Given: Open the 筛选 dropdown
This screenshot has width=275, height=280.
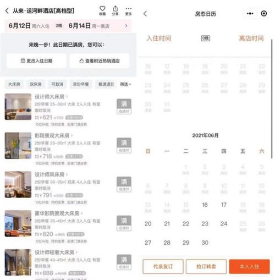Looking at the screenshot, I should pyautogui.click(x=125, y=84).
